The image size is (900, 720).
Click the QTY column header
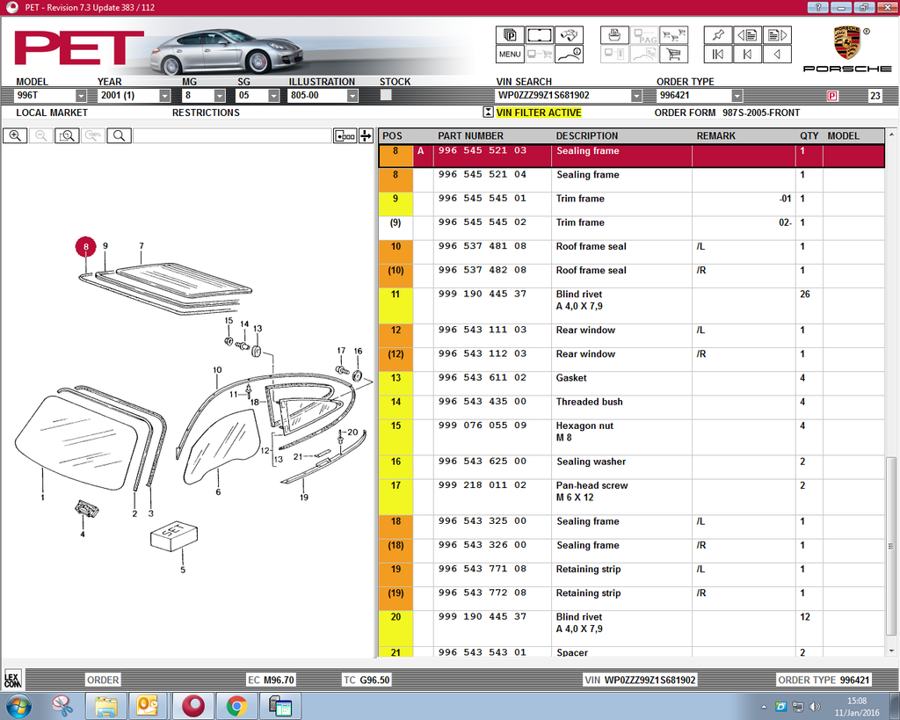(809, 136)
